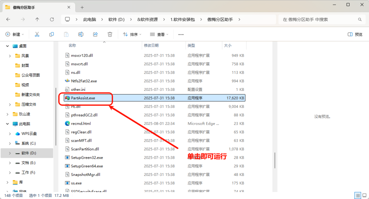This screenshot has width=369, height=199.
Task: Click the search magnifier icon
Action: [x=360, y=19]
